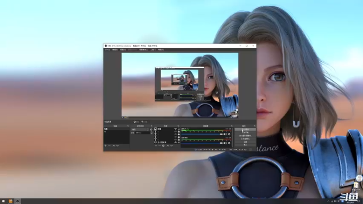Show hidden system tray icons
This screenshot has height=204, width=363.
[x=328, y=201]
